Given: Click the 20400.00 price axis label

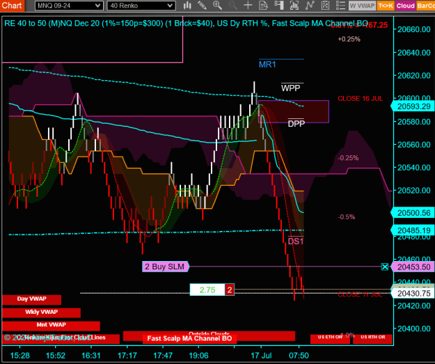Looking at the screenshot, I should point(414,329).
